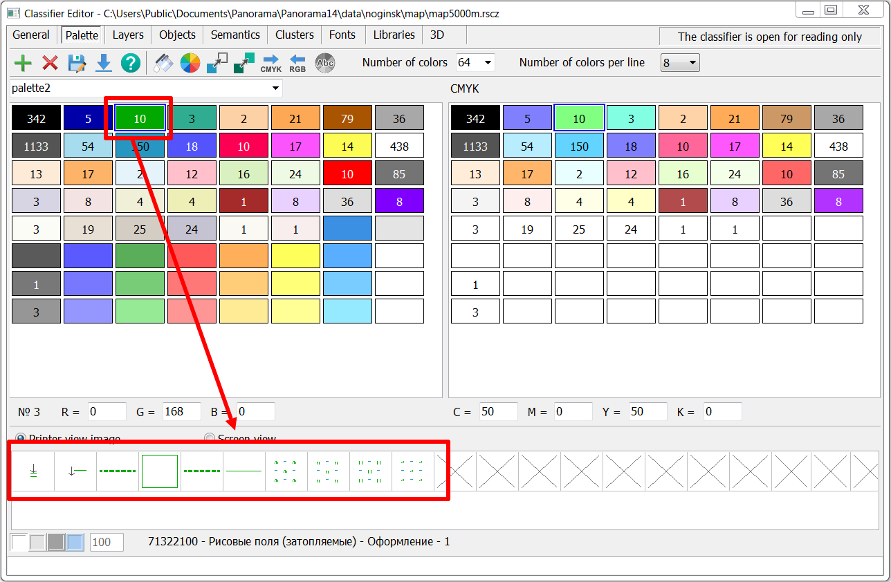Convert colors to CMYK with arrow icon
This screenshot has height=582, width=891.
point(271,64)
